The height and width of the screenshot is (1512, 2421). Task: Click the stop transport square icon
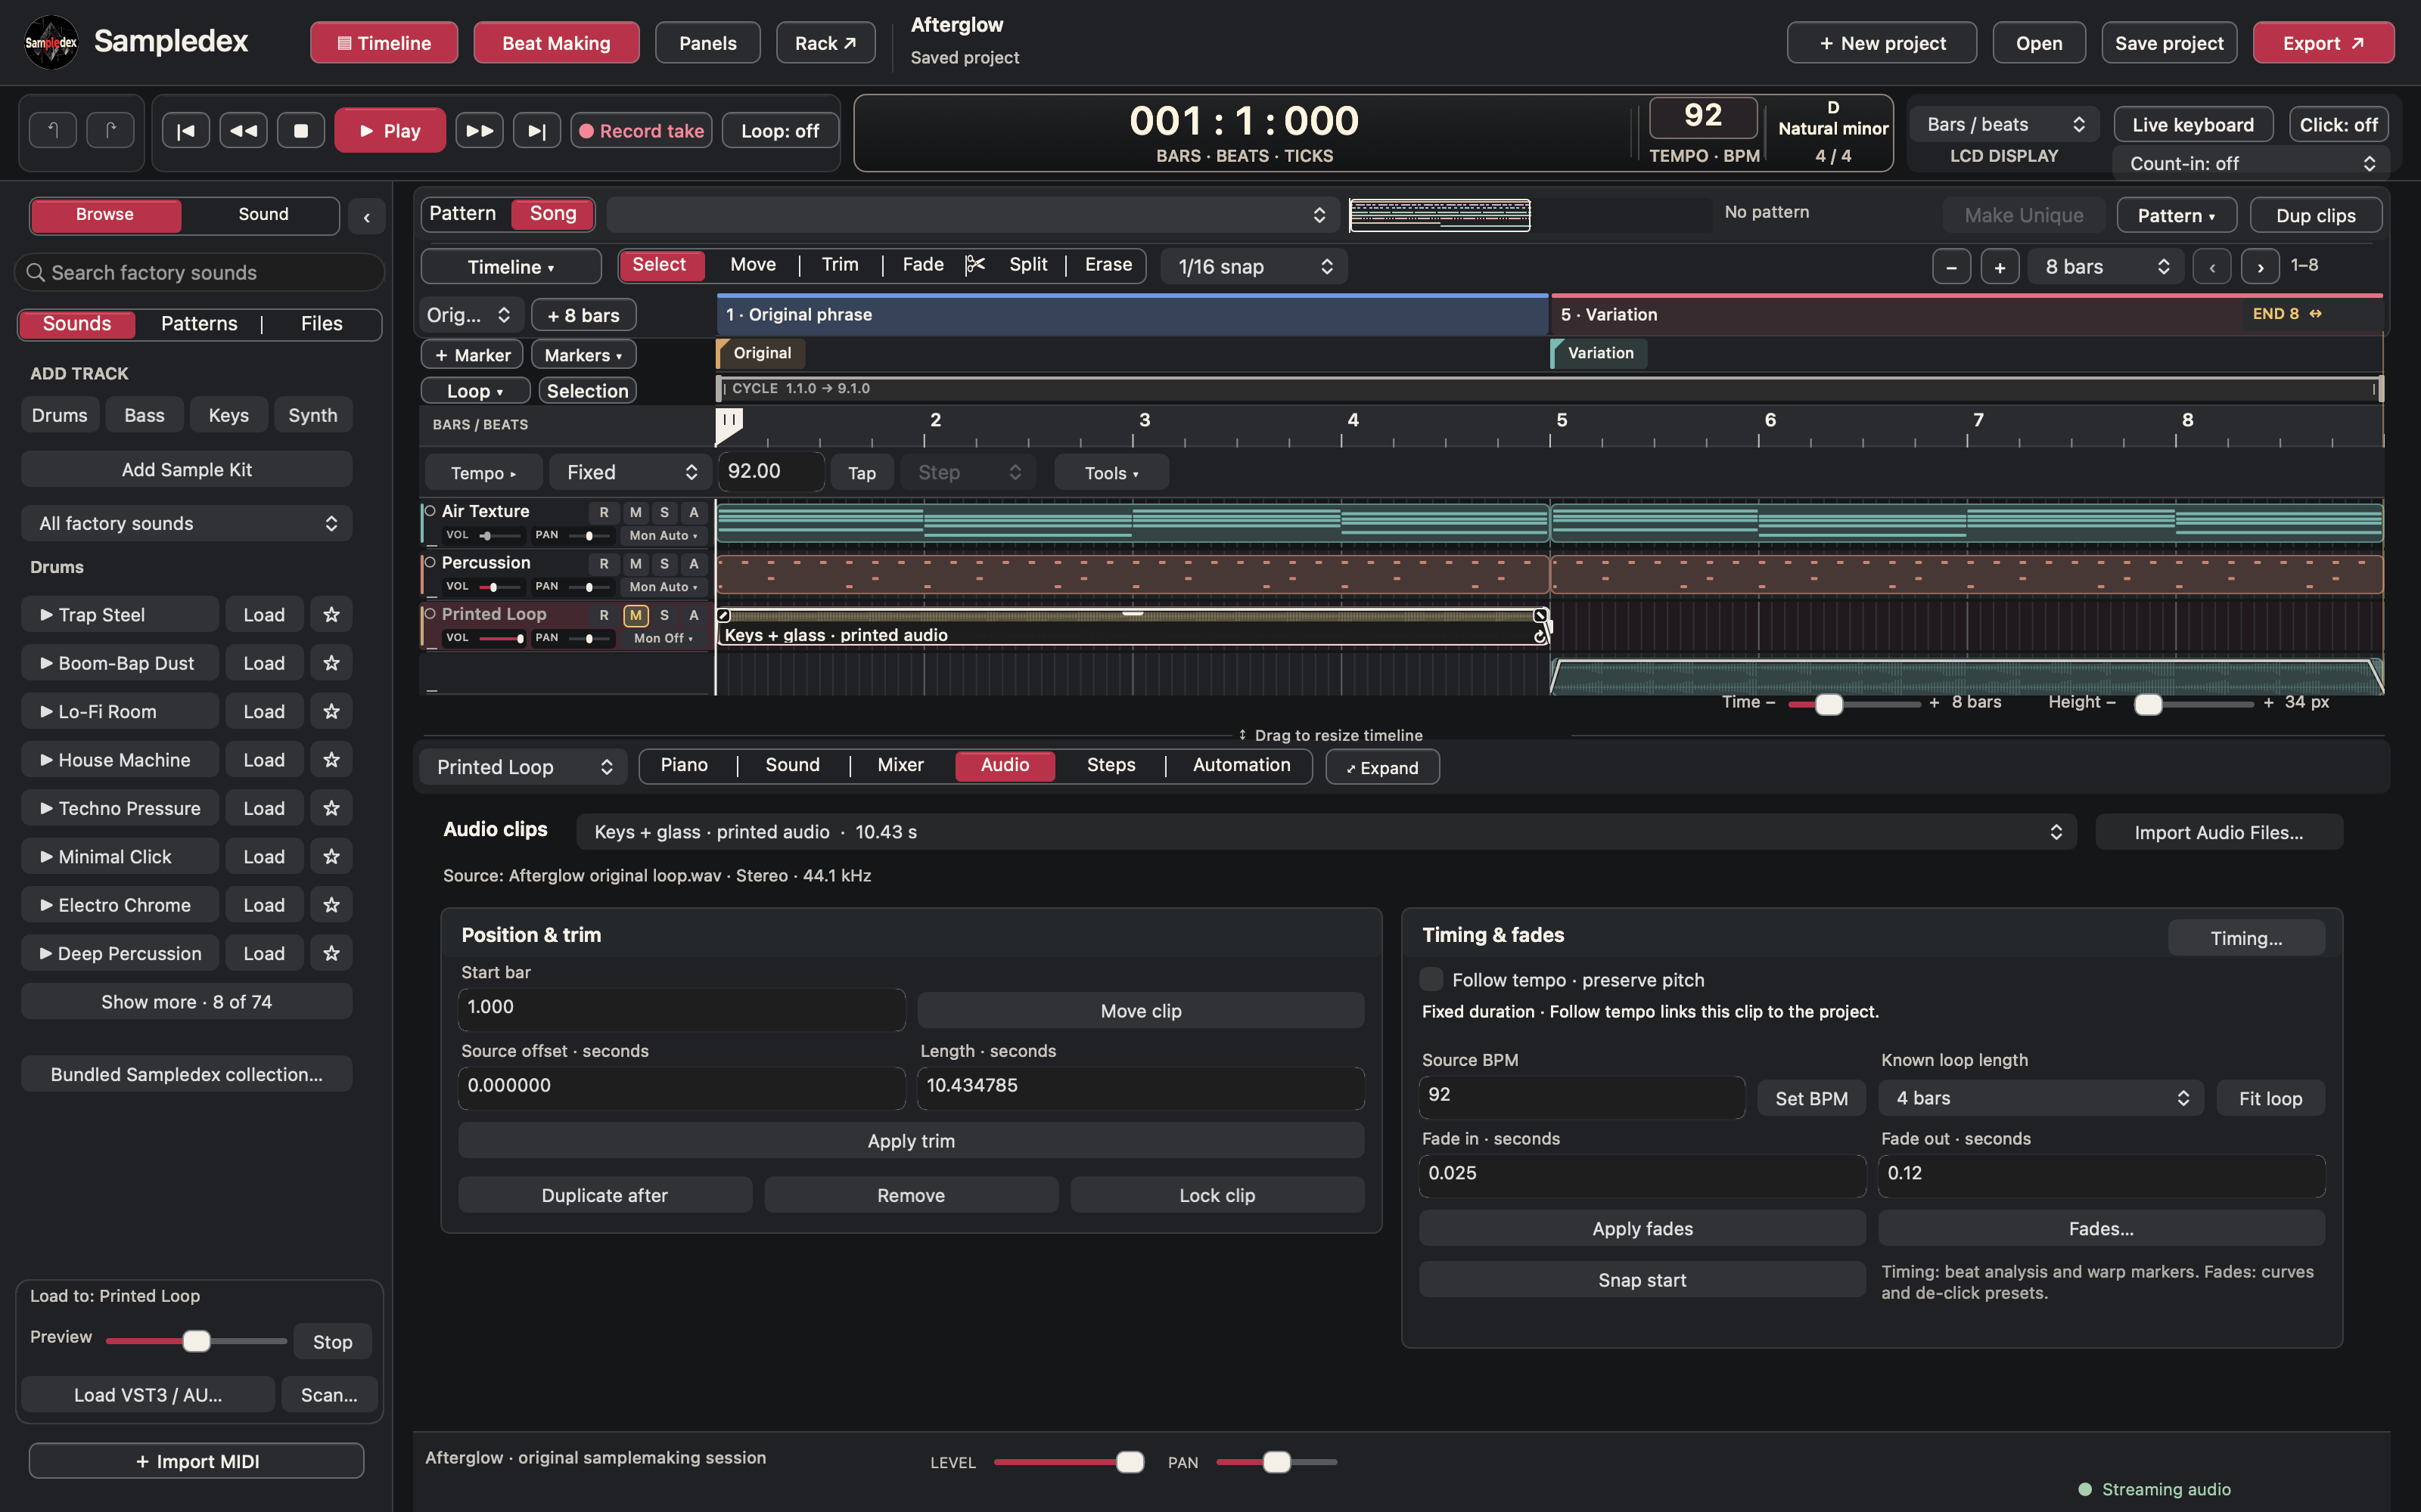pos(301,130)
